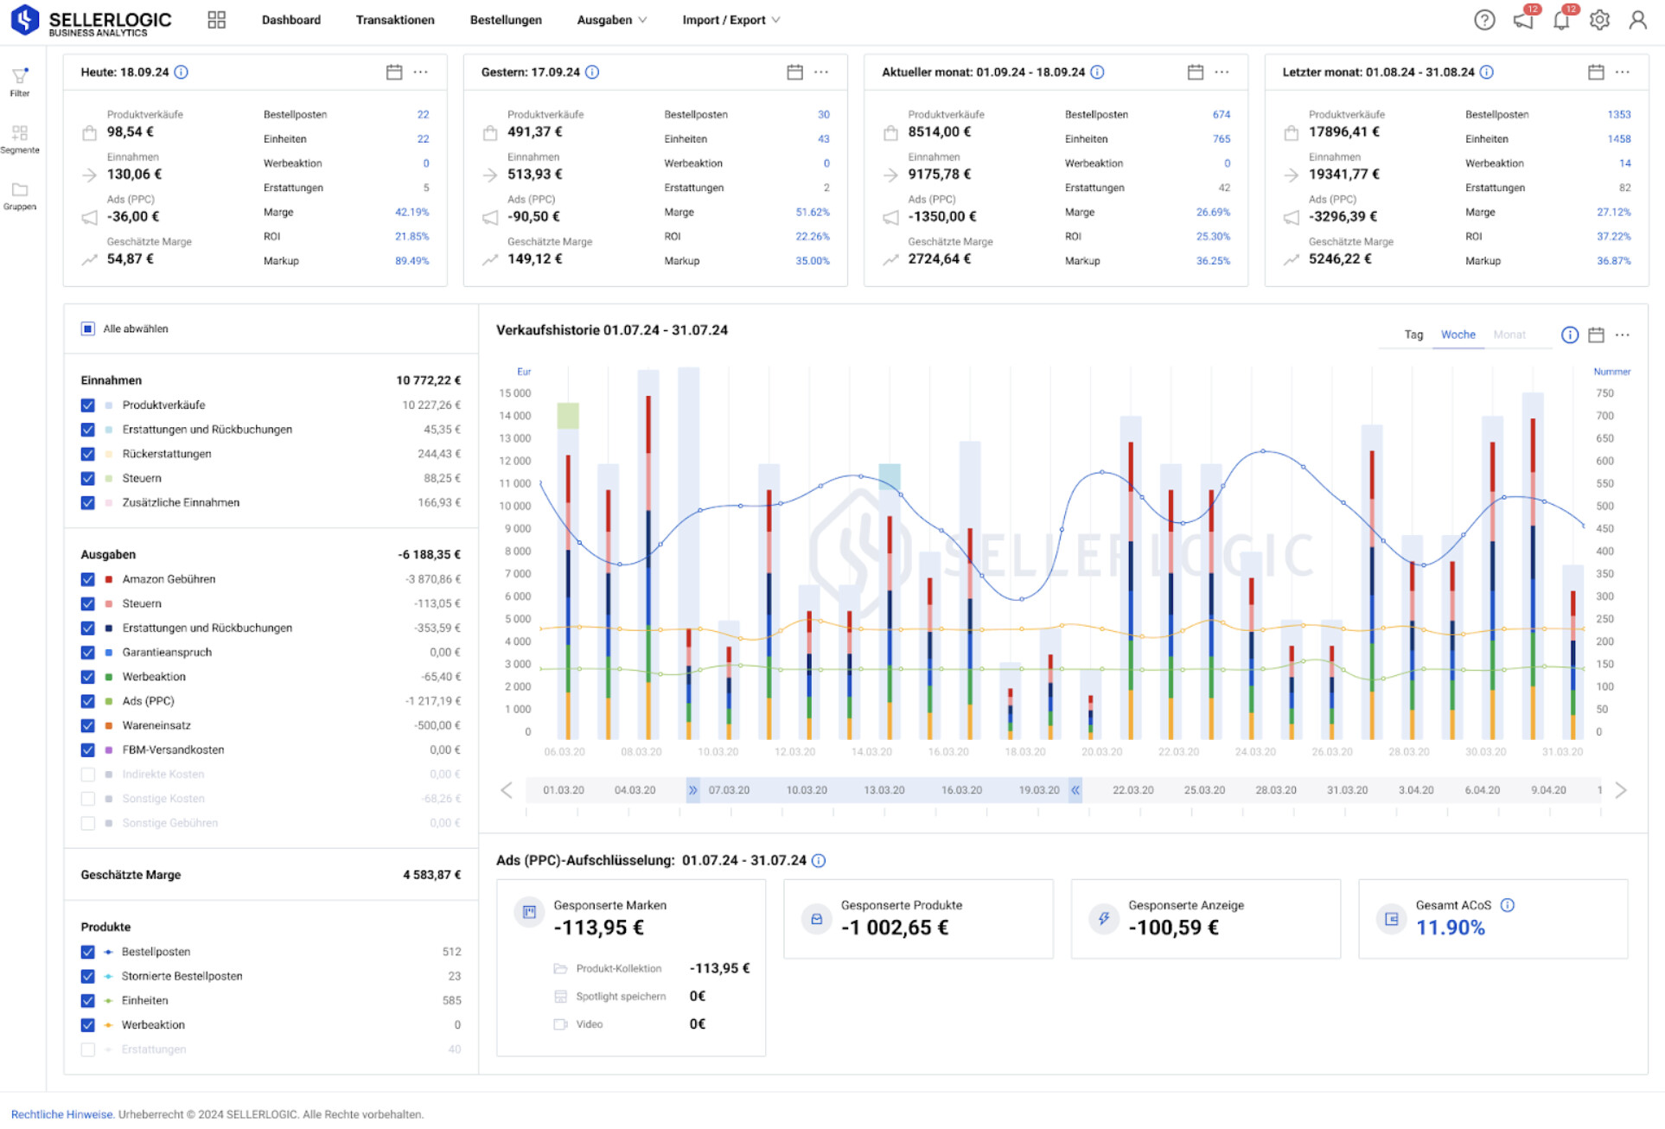Viewport: 1665px width, 1129px height.
Task: Open Bestellungen in top navigation
Action: click(506, 20)
